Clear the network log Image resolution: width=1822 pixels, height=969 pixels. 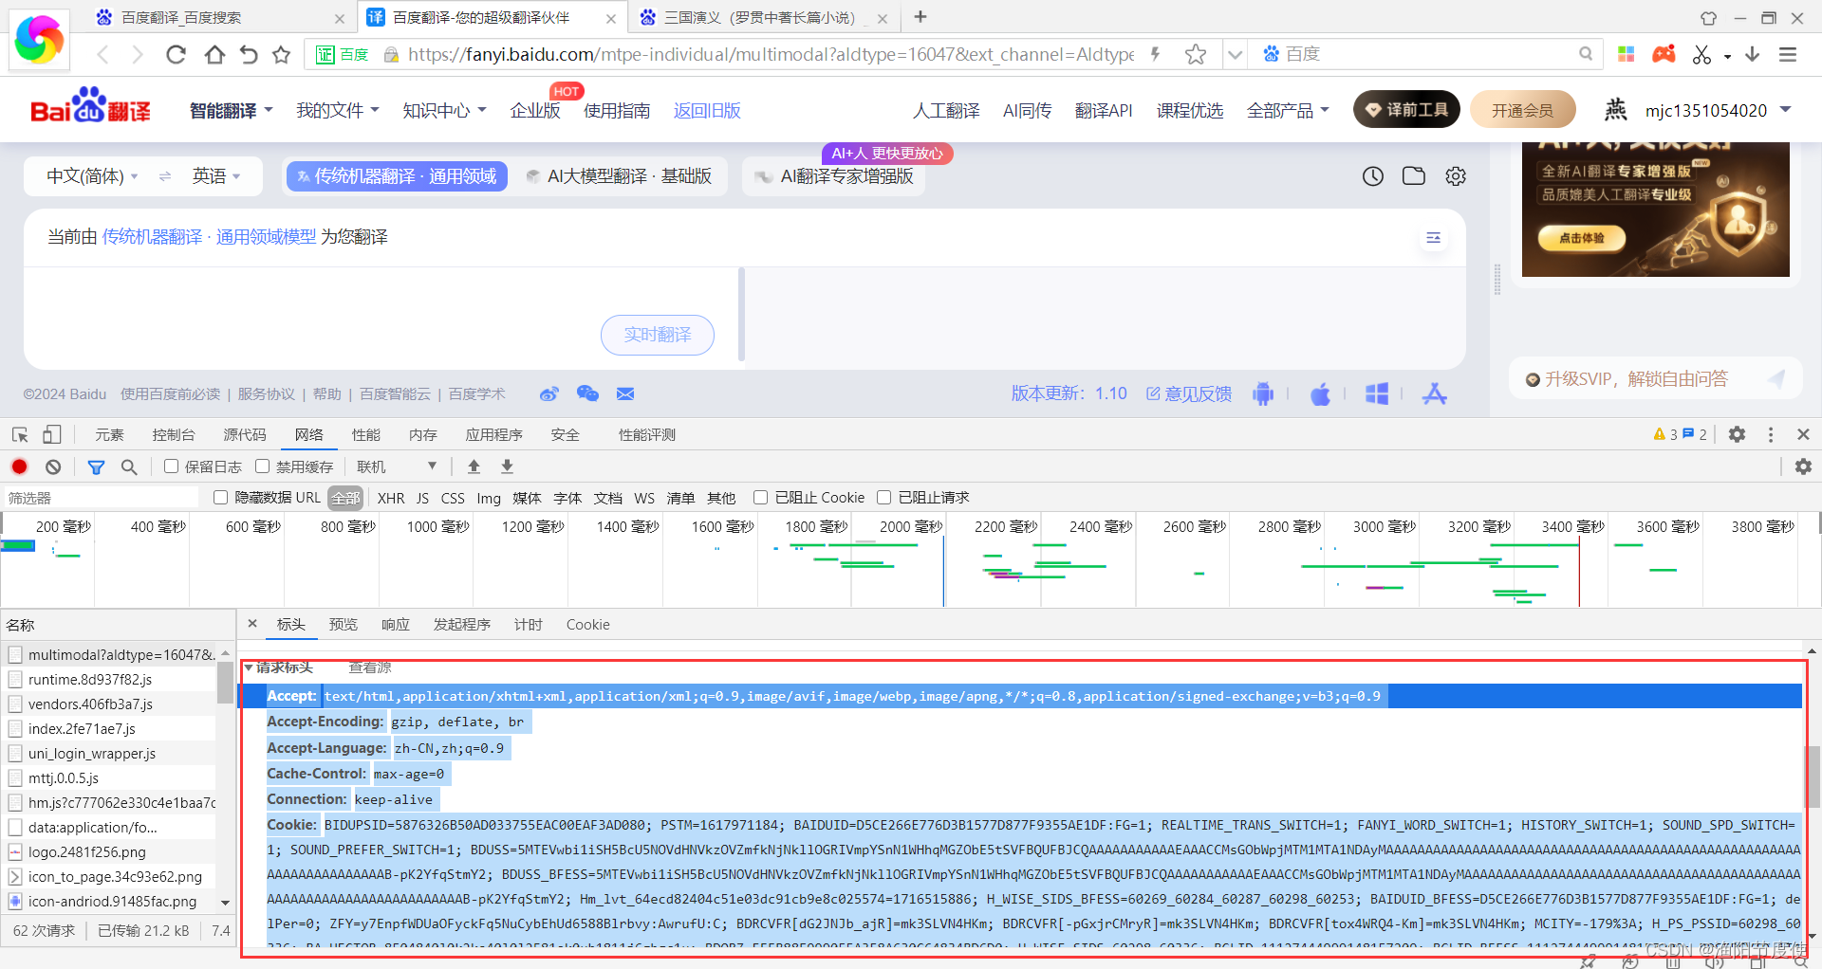pyautogui.click(x=53, y=466)
